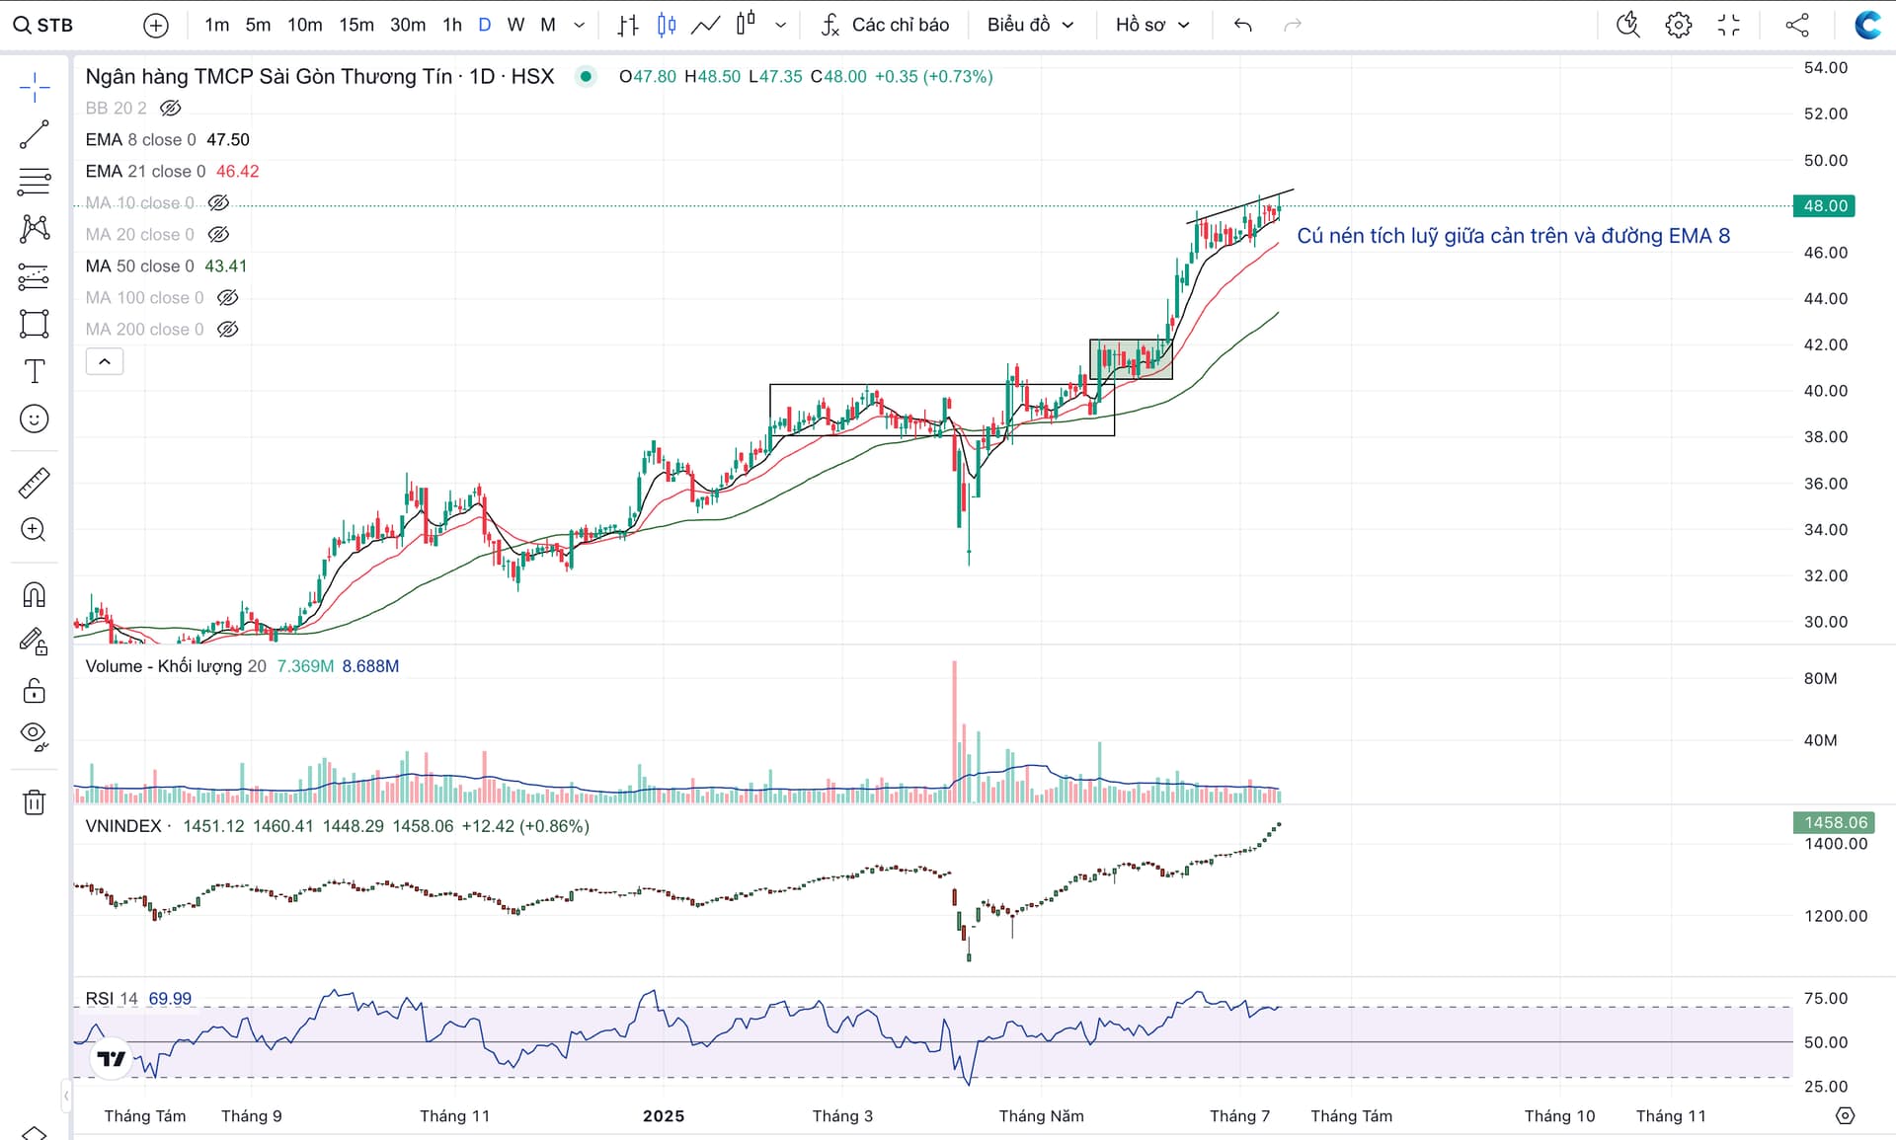
Task: Expand the Hồ sơ dropdown menu
Action: pyautogui.click(x=1151, y=25)
